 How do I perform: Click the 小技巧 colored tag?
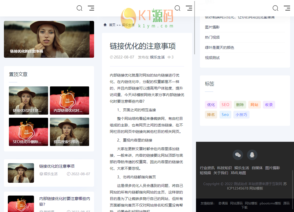point(241,114)
